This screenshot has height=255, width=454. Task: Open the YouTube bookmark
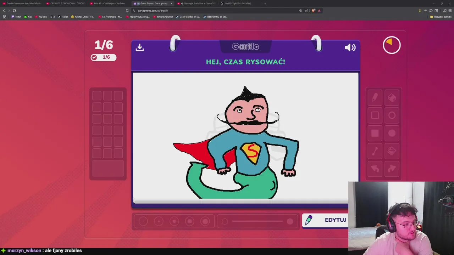tap(40, 17)
